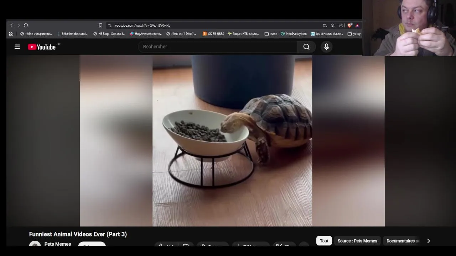Expand the 'russe' bookmarks folder

[271, 34]
